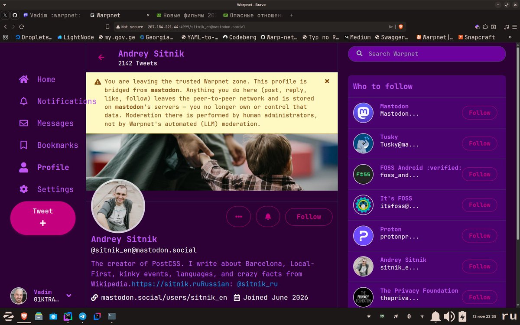Open Bookmarks in the sidebar
520x325 pixels.
click(x=49, y=145)
